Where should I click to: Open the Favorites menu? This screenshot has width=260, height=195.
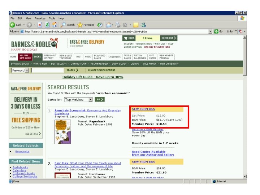coord(40,18)
